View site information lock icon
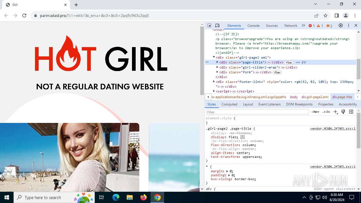Image resolution: width=361 pixels, height=203 pixels. tap(36, 16)
